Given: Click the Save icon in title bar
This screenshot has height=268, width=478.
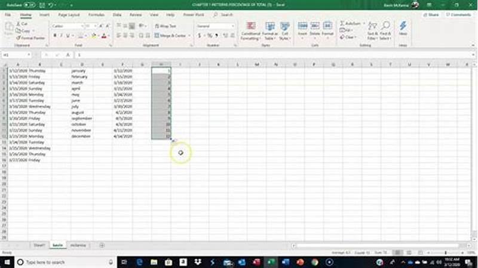Looking at the screenshot, I should tap(42, 5).
